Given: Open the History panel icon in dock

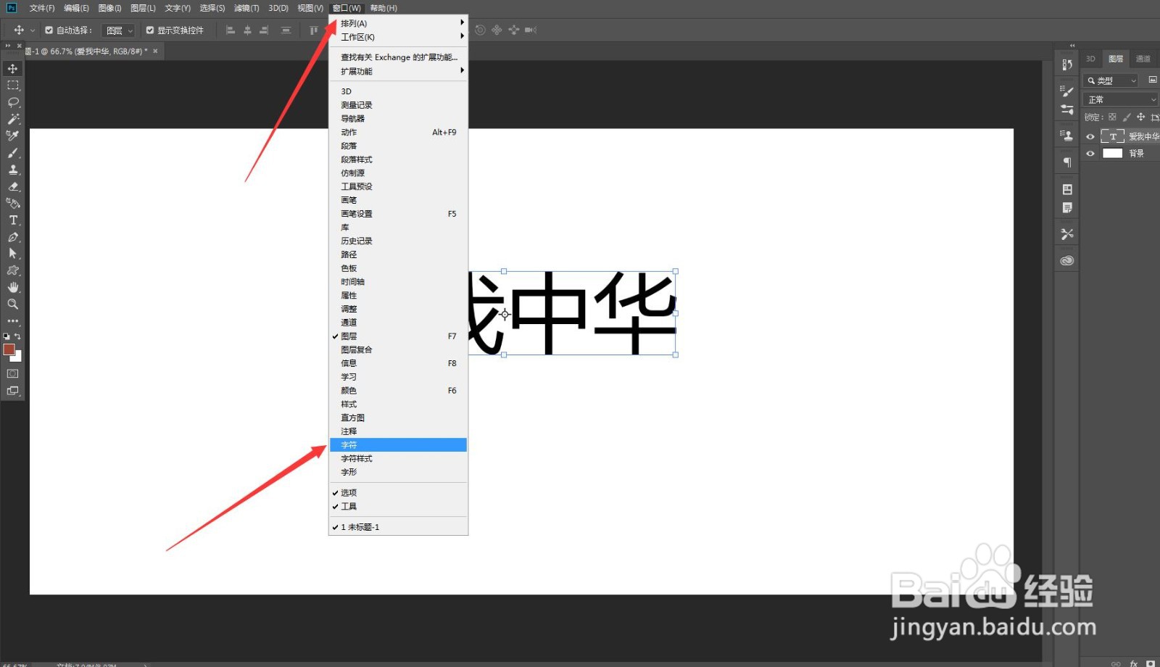Looking at the screenshot, I should tap(1066, 65).
